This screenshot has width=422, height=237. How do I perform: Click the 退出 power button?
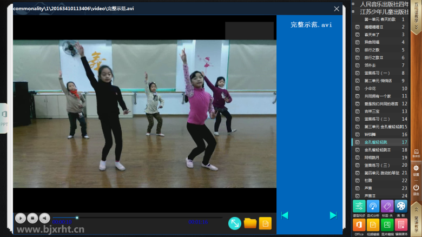pos(416,189)
